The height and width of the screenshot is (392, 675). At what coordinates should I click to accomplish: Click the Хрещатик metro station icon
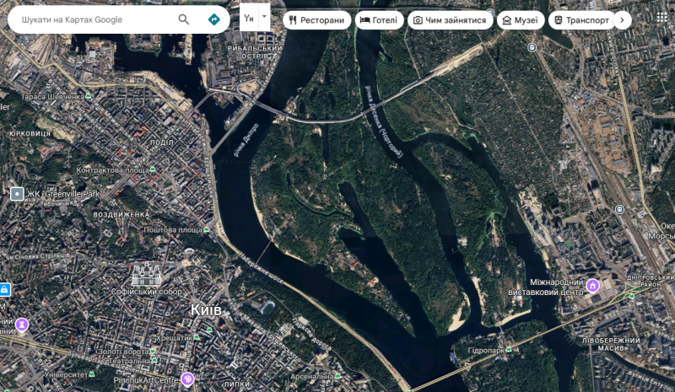pyautogui.click(x=197, y=336)
